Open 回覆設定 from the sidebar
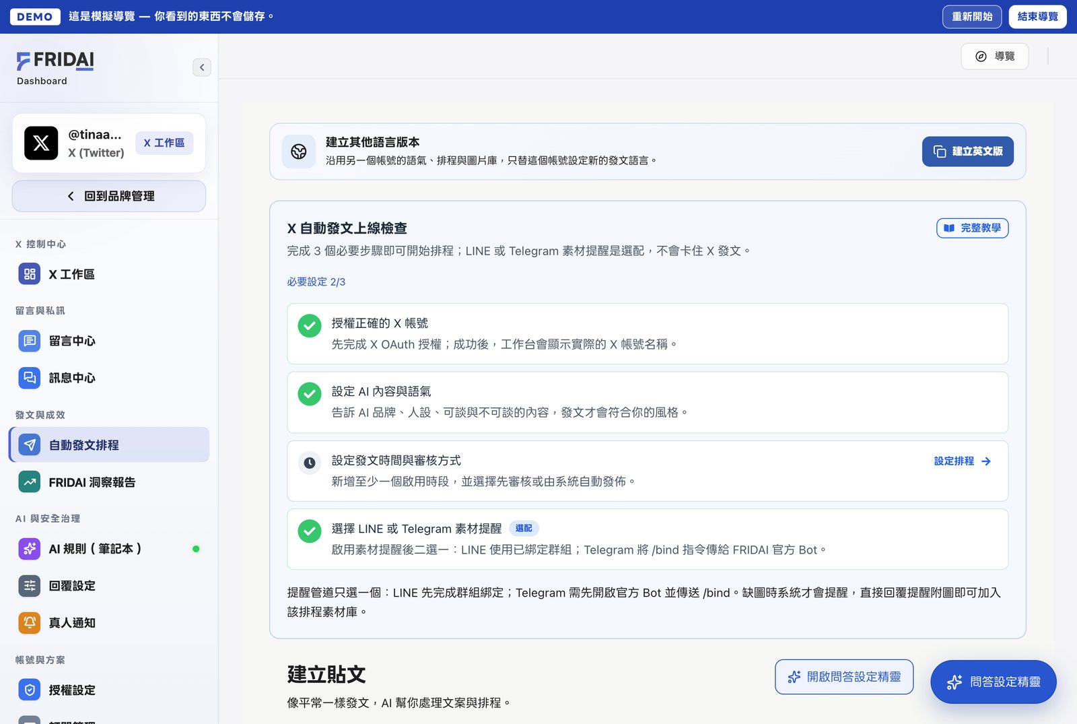The image size is (1077, 724). (x=109, y=586)
